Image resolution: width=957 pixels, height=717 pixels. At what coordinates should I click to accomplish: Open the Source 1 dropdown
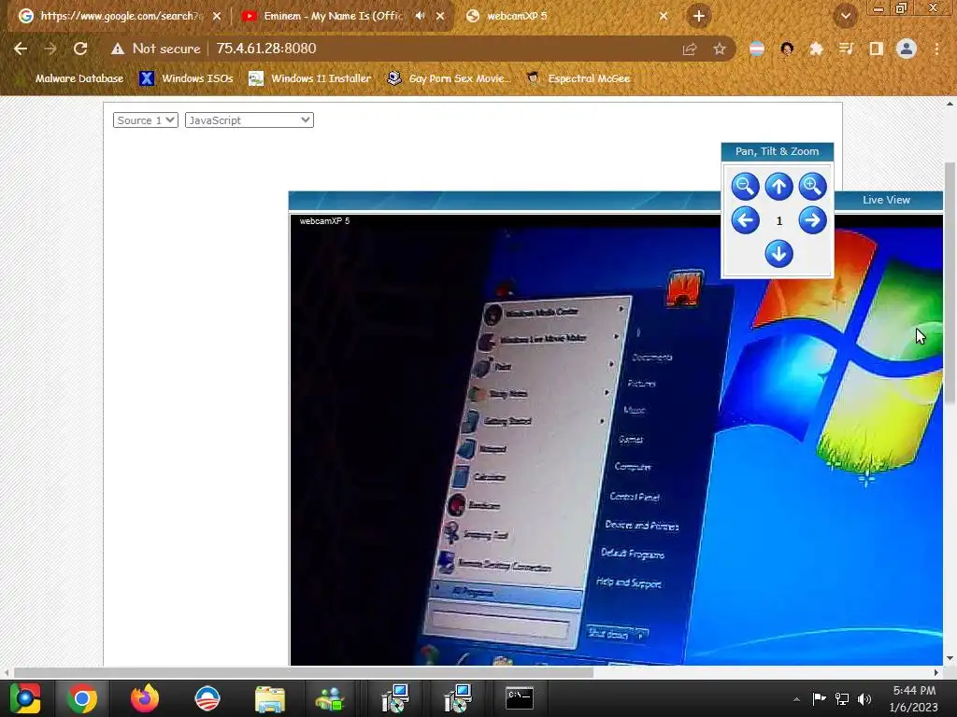point(145,120)
